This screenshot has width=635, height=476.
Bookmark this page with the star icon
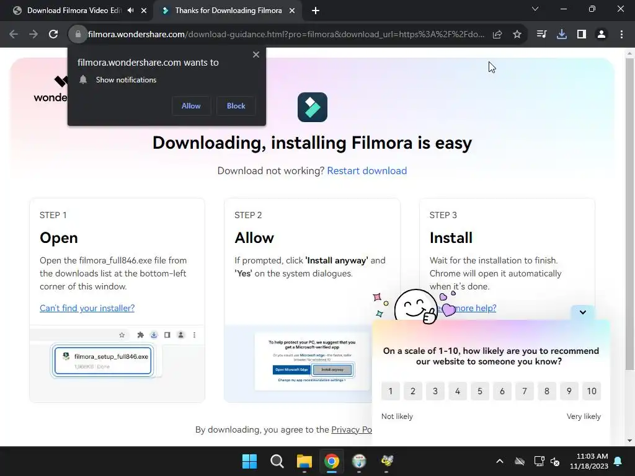click(517, 35)
